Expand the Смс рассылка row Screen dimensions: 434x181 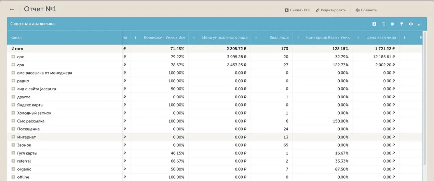[x=13, y=121]
